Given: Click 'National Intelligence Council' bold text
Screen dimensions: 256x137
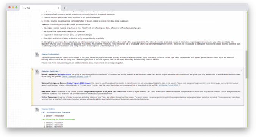Looking at the screenshot, I should 54,83.
